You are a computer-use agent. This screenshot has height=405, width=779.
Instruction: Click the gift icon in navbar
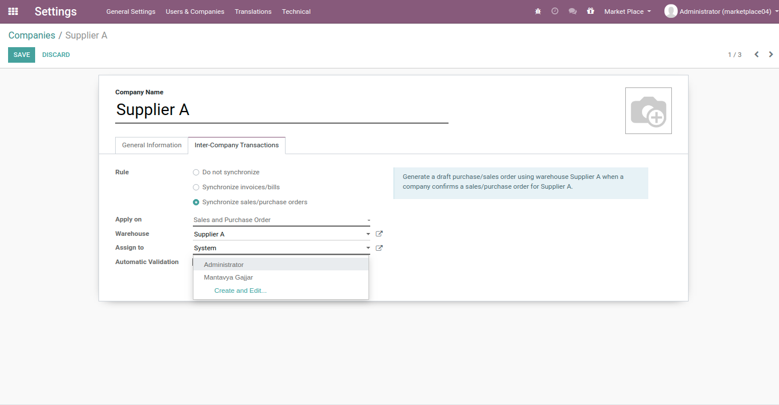590,12
